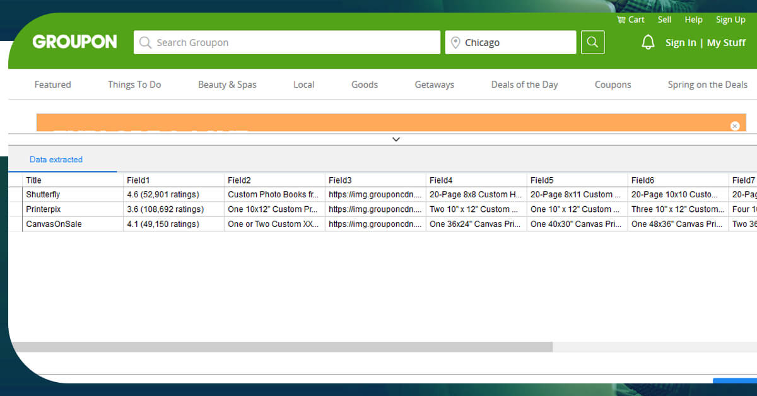Open the Coupons category
Viewport: 757px width, 396px height.
(x=613, y=84)
